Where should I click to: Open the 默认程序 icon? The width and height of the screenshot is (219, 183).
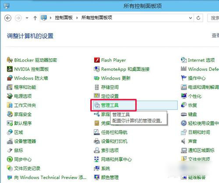(10, 123)
